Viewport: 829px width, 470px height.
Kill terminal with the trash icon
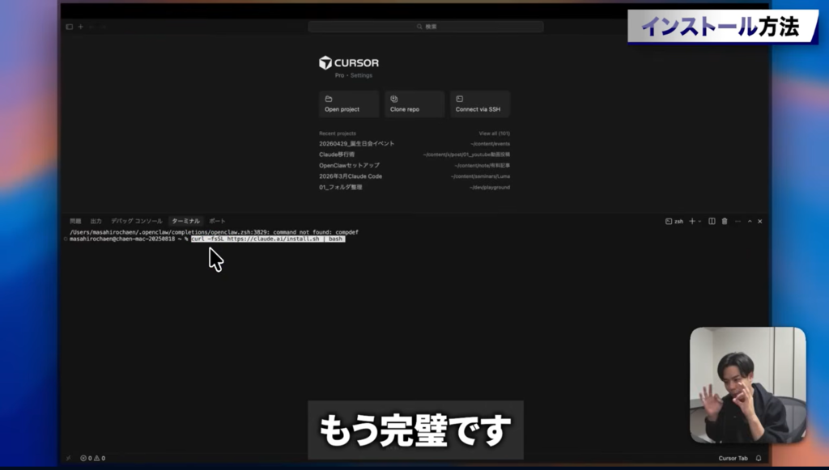(725, 221)
